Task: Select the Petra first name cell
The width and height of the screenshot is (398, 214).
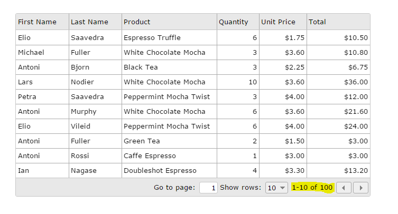Action: (27, 97)
